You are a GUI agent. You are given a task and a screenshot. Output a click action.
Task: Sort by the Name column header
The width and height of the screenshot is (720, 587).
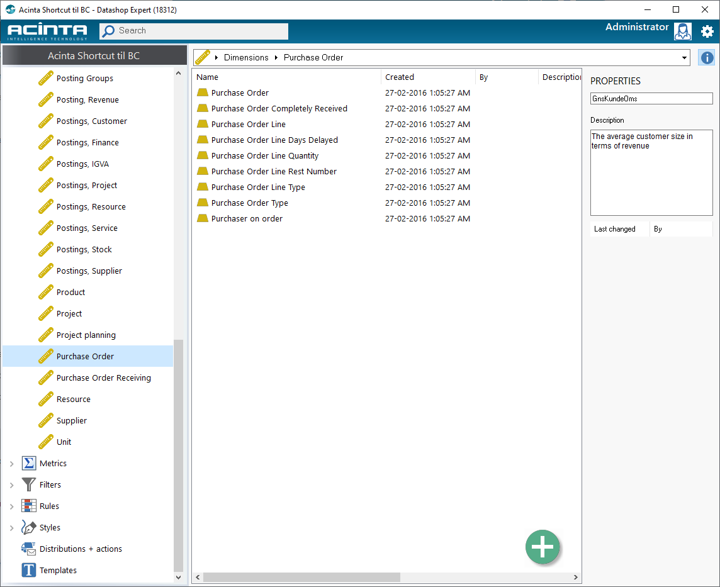(x=286, y=77)
